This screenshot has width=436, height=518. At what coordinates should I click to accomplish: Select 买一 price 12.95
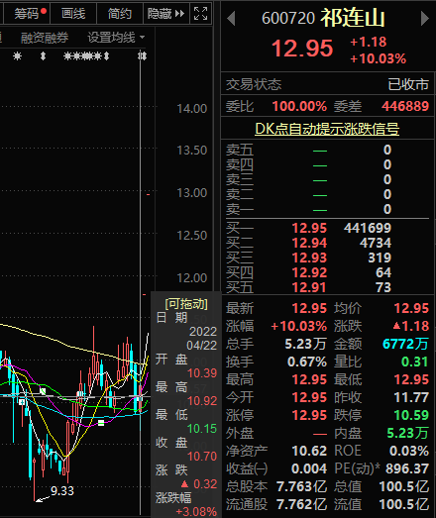[x=309, y=228]
